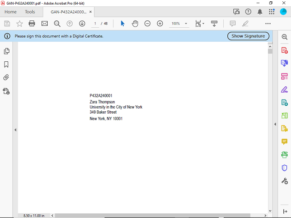Screen dimensions: 291x218
Task: Open search magnifier in right pane
Action: (x=284, y=37)
